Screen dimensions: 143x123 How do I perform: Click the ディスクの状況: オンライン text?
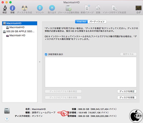pos(29,116)
